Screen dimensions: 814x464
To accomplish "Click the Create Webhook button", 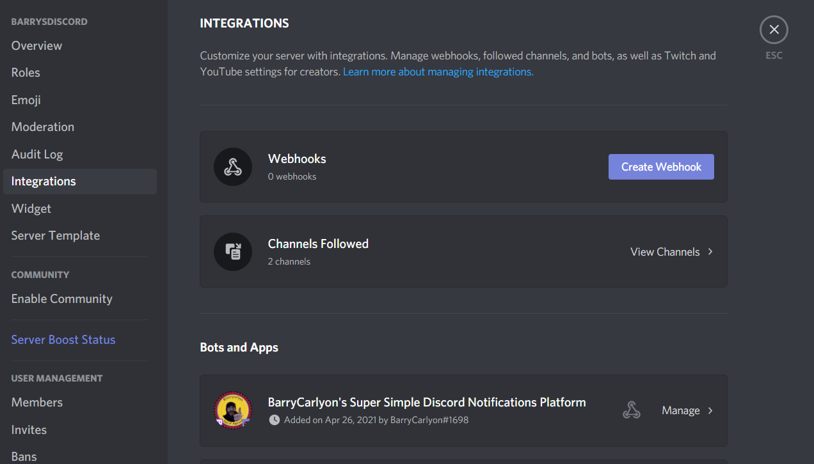I will (x=661, y=167).
